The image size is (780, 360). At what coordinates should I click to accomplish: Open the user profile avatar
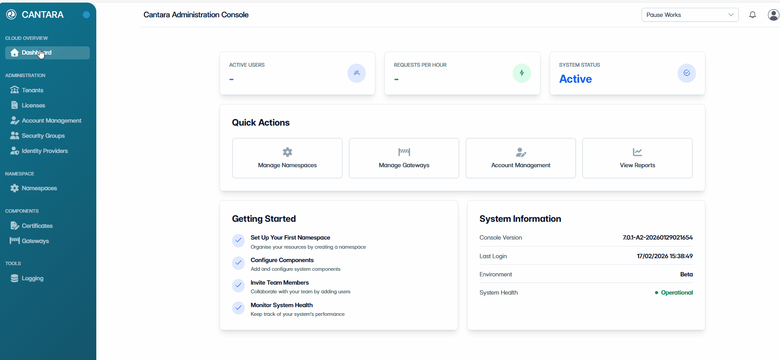point(773,15)
